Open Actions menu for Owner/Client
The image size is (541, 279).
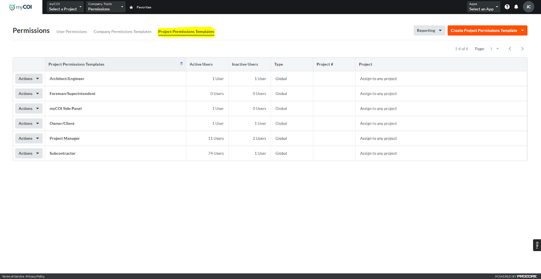(x=29, y=123)
